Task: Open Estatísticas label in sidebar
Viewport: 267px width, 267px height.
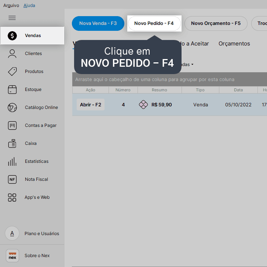Action: click(x=37, y=161)
